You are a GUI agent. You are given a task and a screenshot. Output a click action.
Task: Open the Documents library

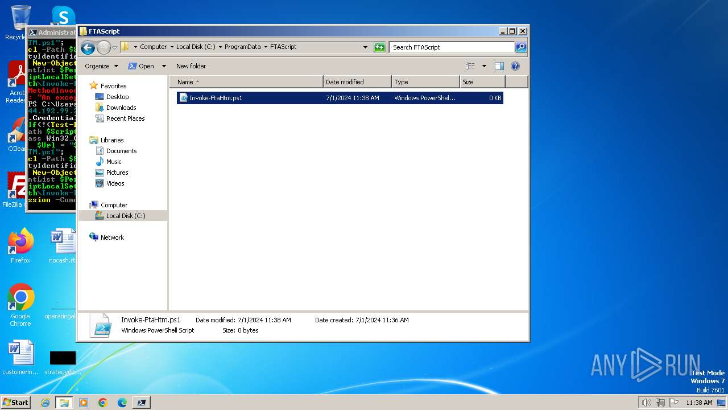(x=121, y=151)
